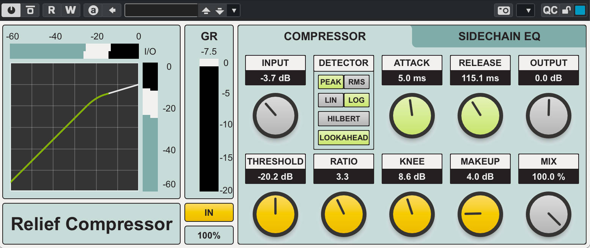Disable the LOOKAHEAD option
590x248 pixels.
point(343,137)
